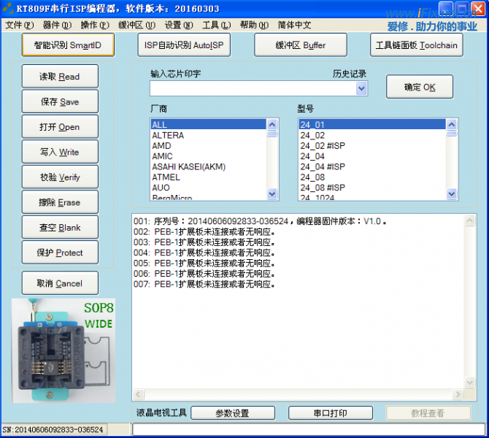Open the 帮助(H) menu

tap(255, 25)
